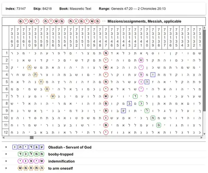
Task: Click the right arrow of the horizontal scrollbar
Action: pyautogui.click(x=201, y=137)
